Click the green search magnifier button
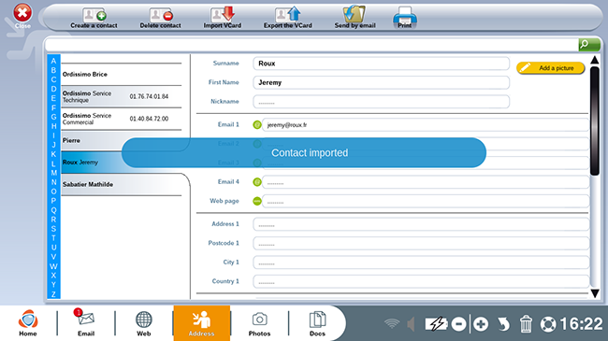608x341 pixels. pos(589,45)
